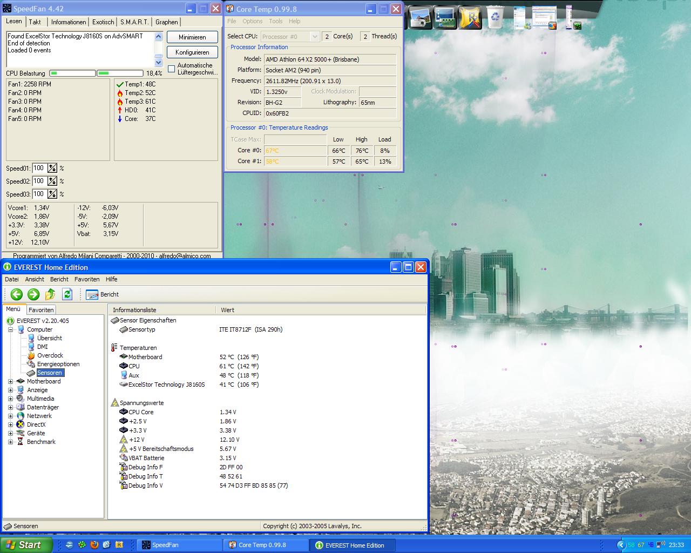The width and height of the screenshot is (691, 553).
Task: Open the EVEREST Favoriten menu
Action: 87,279
